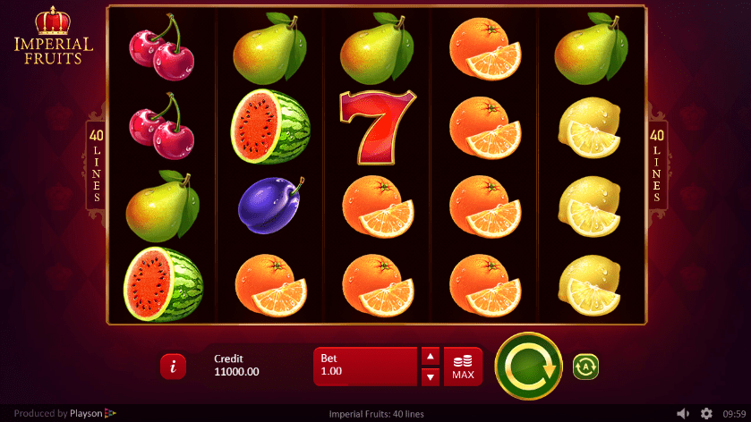The image size is (751, 422).
Task: Open the Produced by Playson link
Action: [x=64, y=413]
